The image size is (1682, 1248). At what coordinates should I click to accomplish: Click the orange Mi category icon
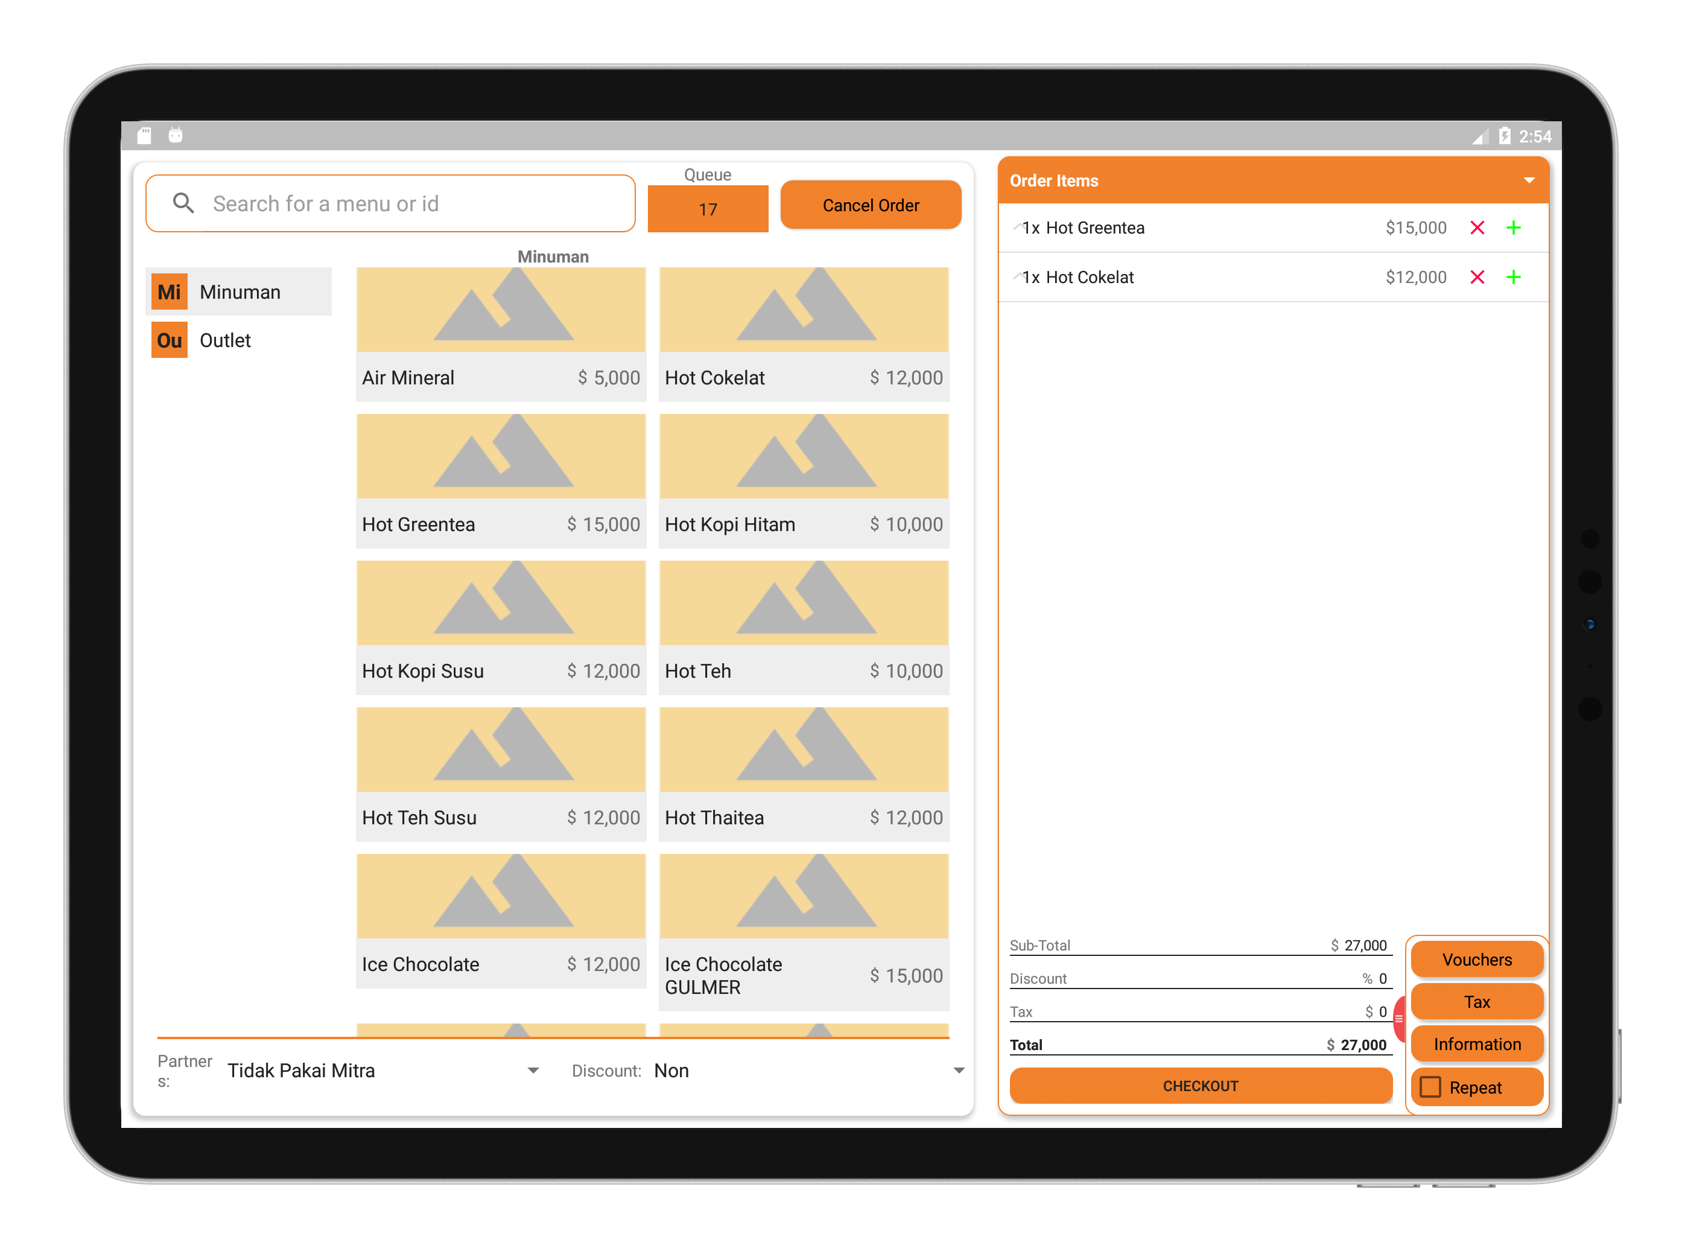click(169, 292)
